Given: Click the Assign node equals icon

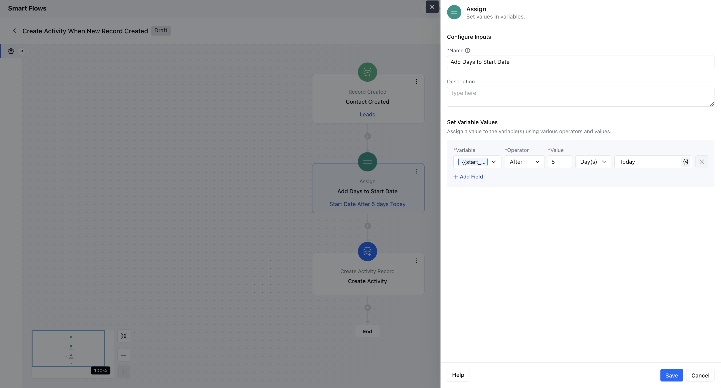Looking at the screenshot, I should 367,162.
